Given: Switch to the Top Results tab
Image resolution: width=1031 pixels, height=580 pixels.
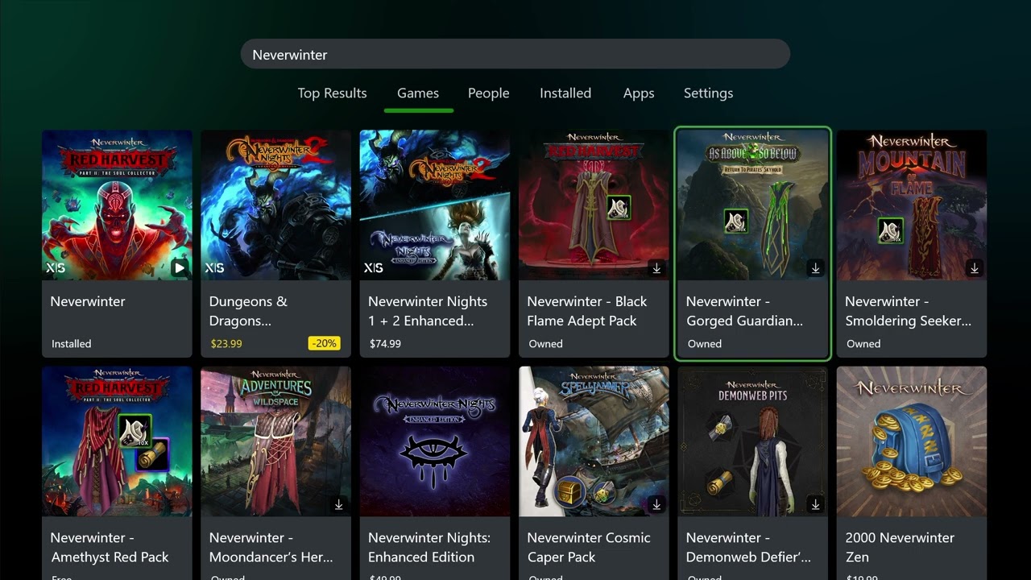Looking at the screenshot, I should [332, 93].
